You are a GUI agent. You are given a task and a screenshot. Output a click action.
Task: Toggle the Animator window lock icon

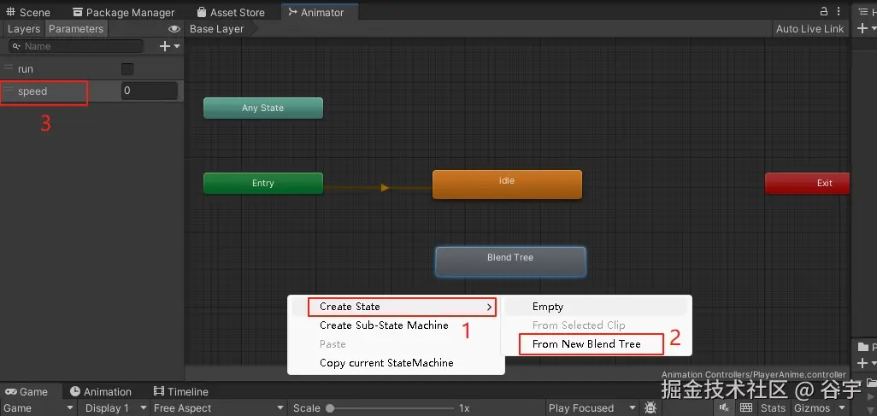pos(823,11)
